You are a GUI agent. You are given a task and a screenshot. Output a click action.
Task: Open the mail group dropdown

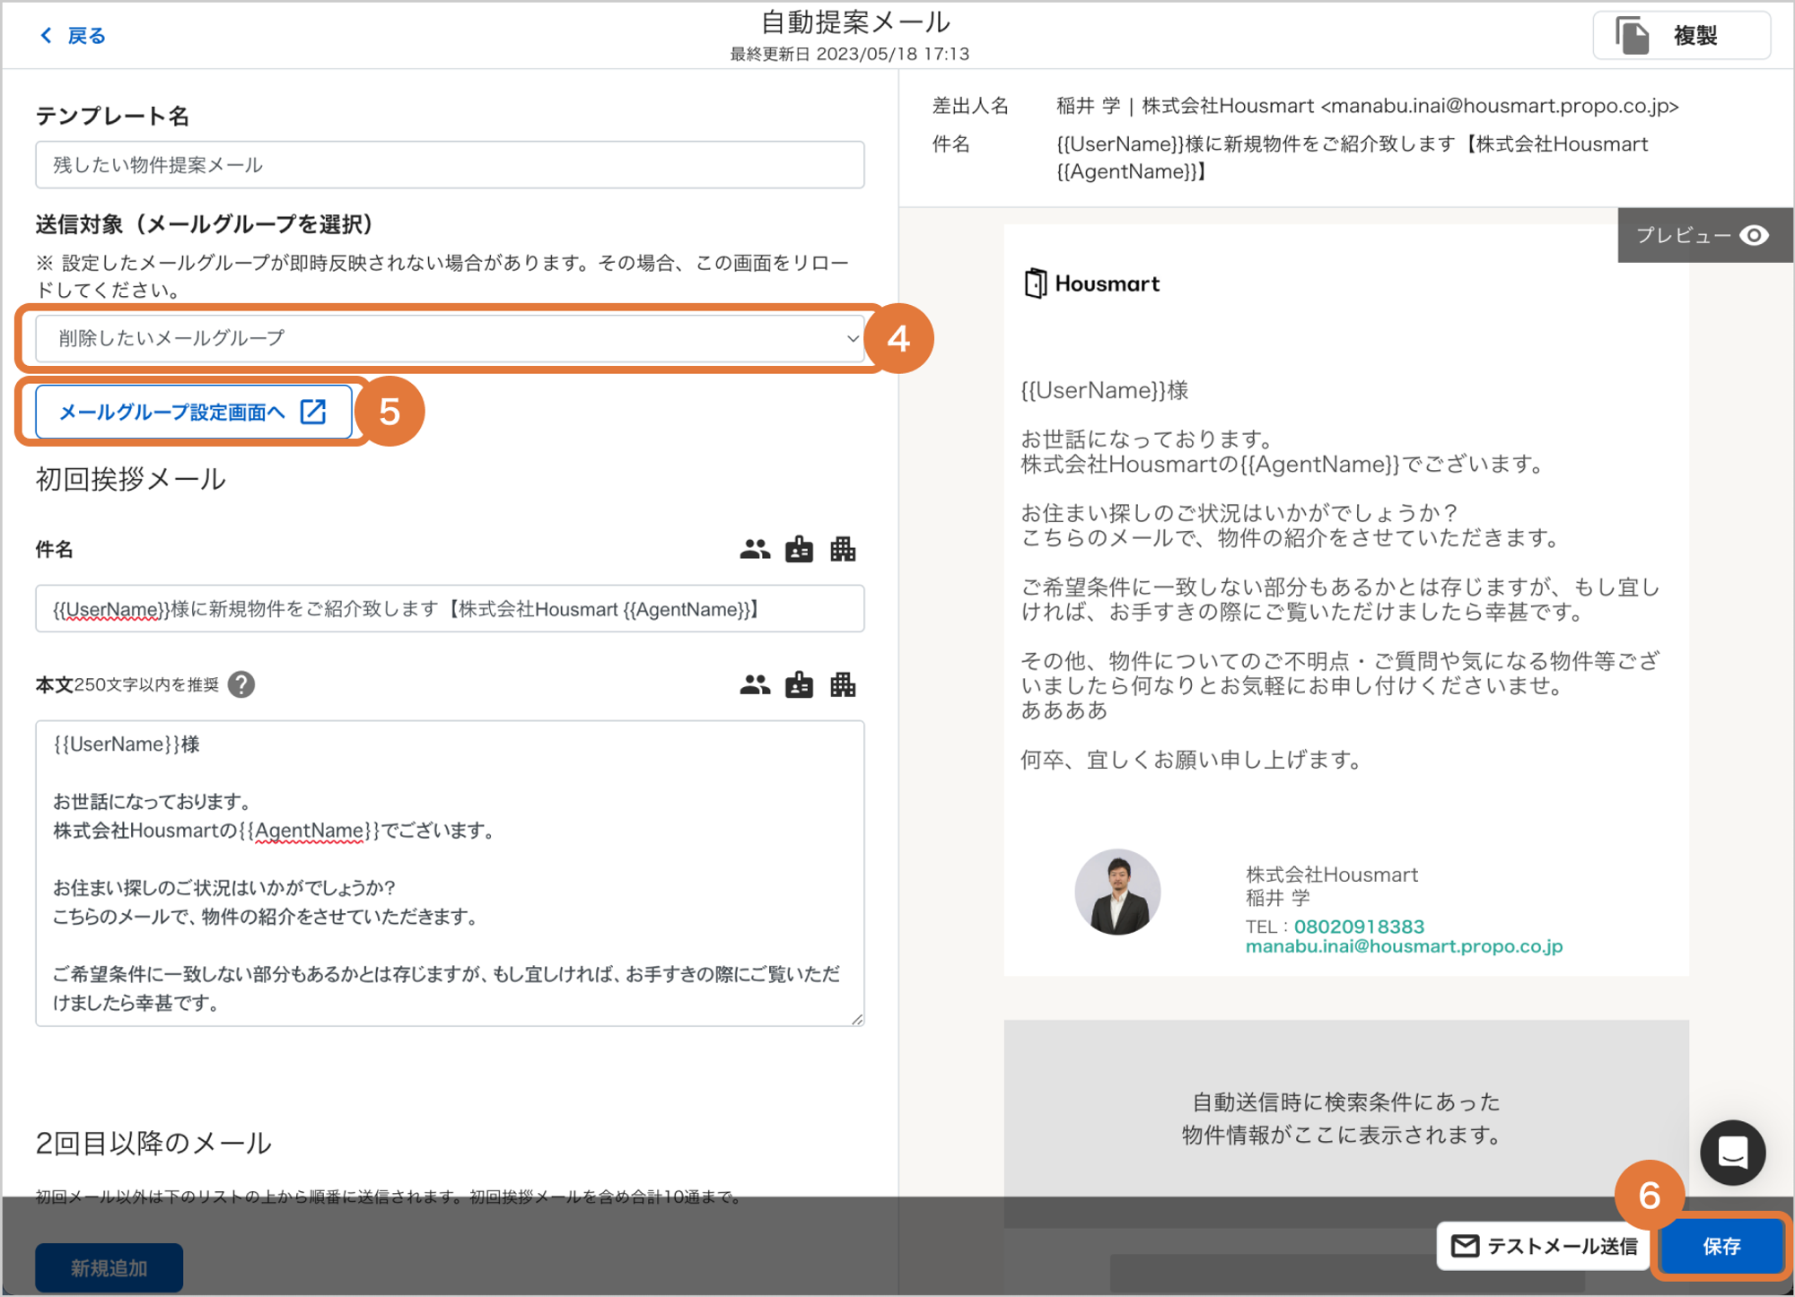point(450,338)
